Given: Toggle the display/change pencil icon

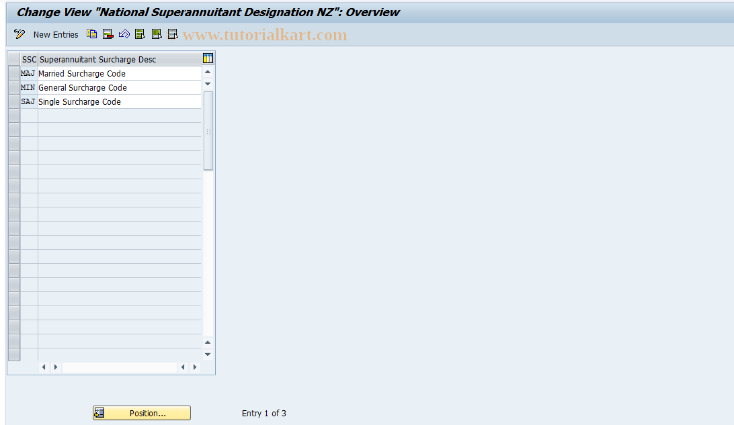Looking at the screenshot, I should pyautogui.click(x=19, y=34).
